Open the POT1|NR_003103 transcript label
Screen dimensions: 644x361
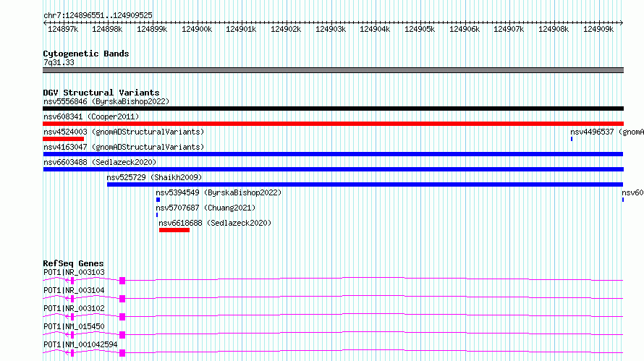click(x=74, y=272)
